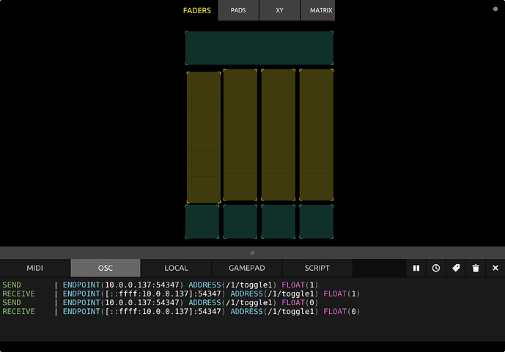Screen dimensions: 505x352
Task: Switch to the GAMEPAD log tab
Action: coord(246,268)
